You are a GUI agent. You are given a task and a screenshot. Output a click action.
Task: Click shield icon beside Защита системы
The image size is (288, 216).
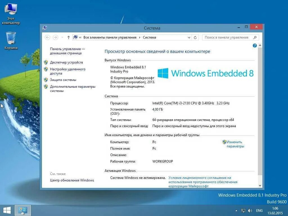(x=46, y=80)
